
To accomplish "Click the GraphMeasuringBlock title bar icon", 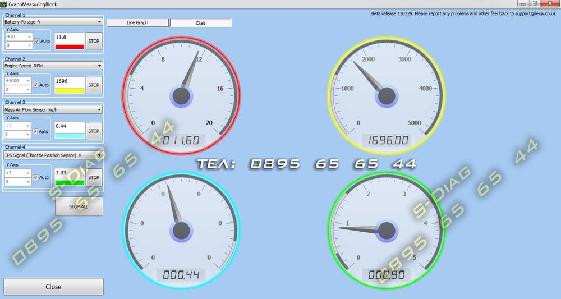I will pos(3,4).
